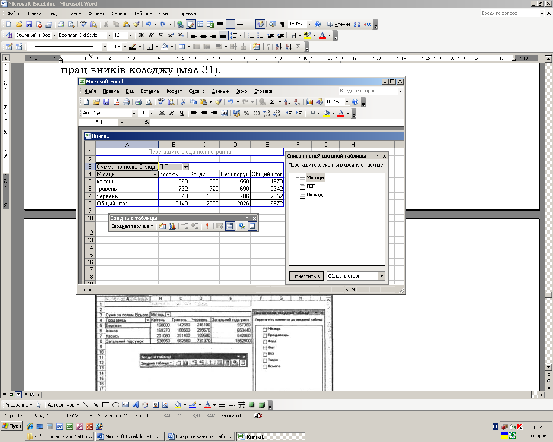Click the Format Painter brush in Word toolbar
This screenshot has width=553, height=442.
[x=136, y=24]
